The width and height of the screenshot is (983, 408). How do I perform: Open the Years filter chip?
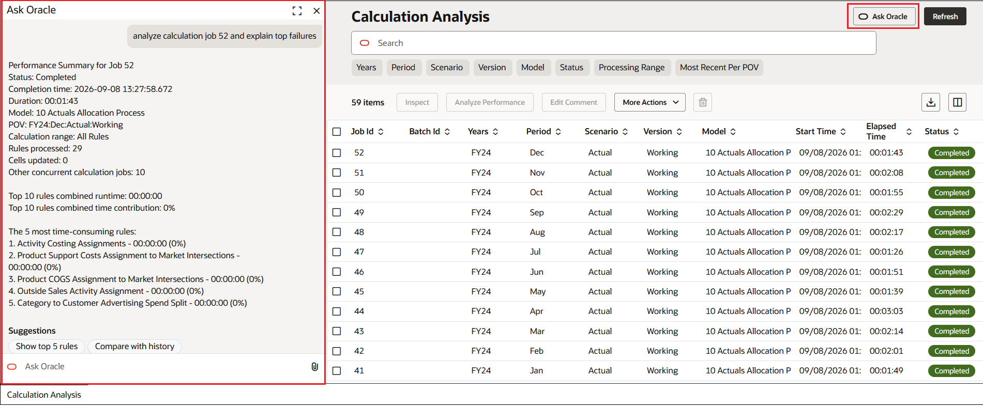[366, 68]
